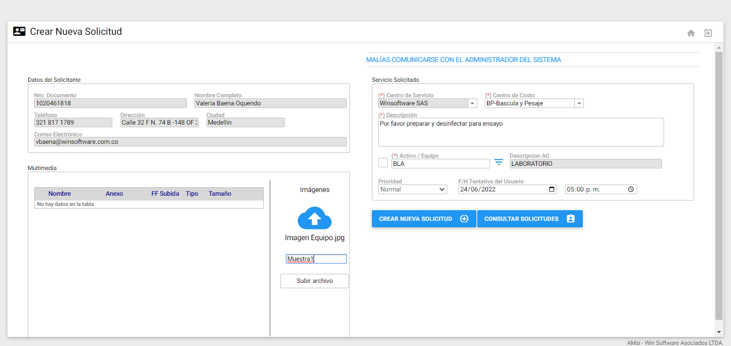The height and width of the screenshot is (346, 731).
Task: Click the 'Crear Nueva Solicitud' page title
Action: [76, 32]
